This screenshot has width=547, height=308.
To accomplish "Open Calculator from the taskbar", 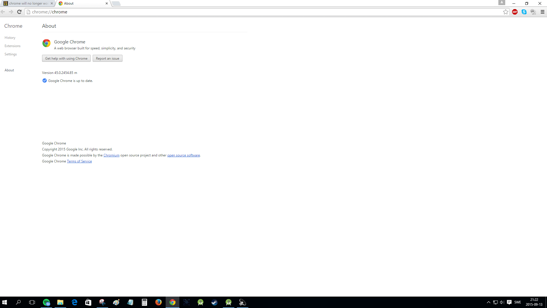I will 144,302.
